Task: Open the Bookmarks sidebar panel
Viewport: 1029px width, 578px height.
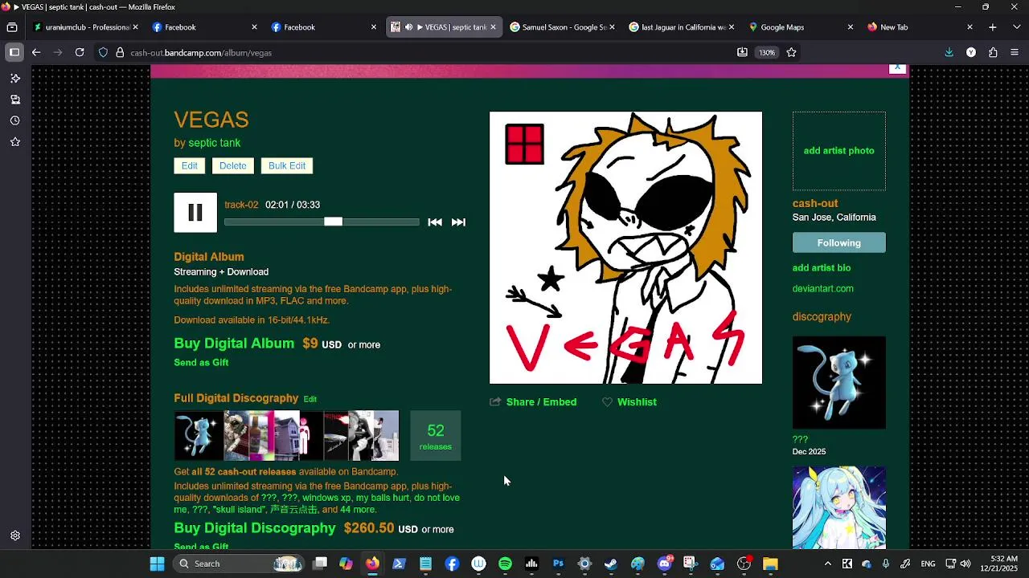Action: point(14,142)
